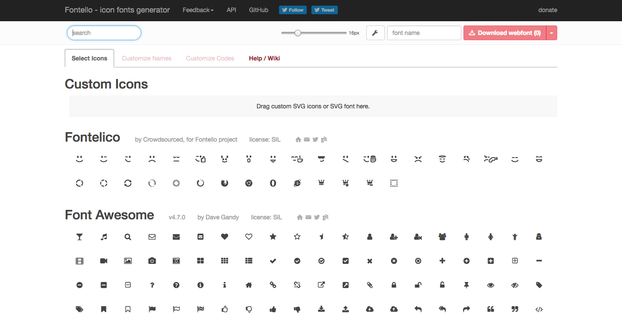
Task: Pick the Opera browser logo icon
Action: pos(273,183)
